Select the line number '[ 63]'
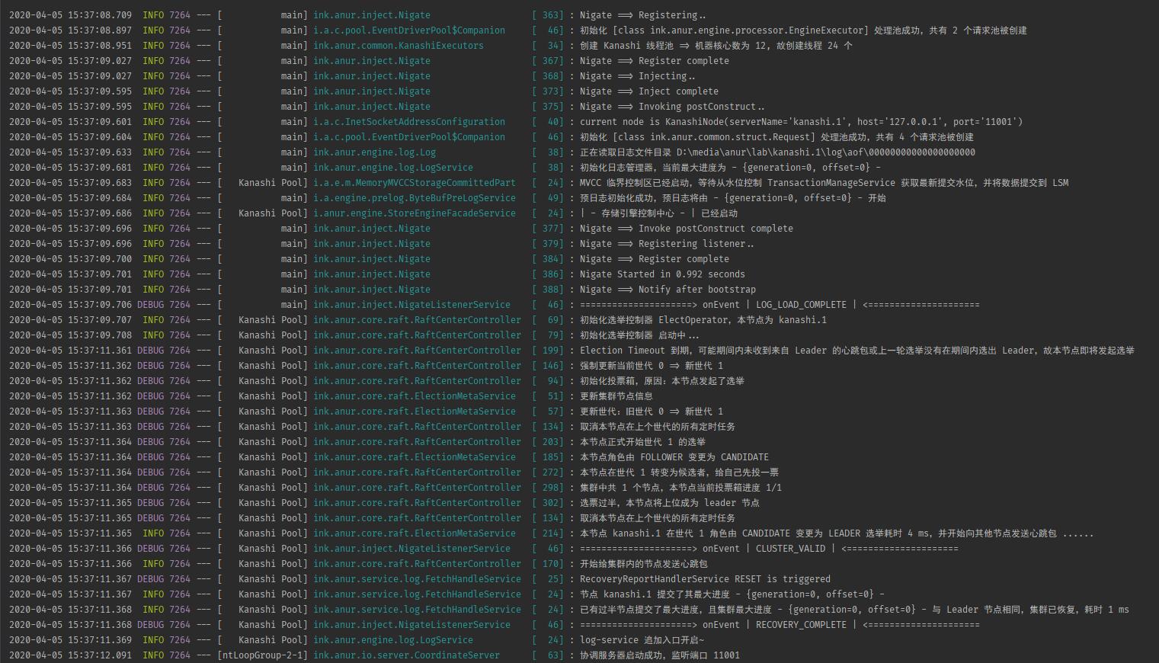Image resolution: width=1159 pixels, height=663 pixels. (548, 655)
